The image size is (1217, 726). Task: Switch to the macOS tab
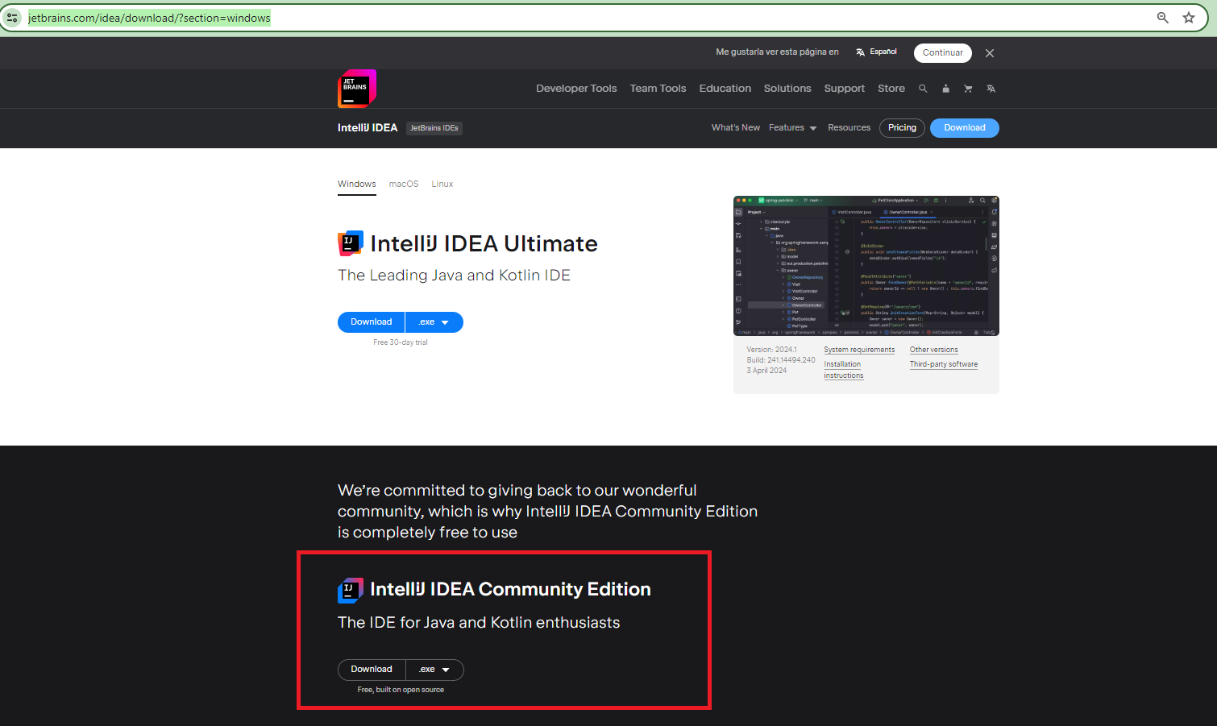(x=404, y=185)
